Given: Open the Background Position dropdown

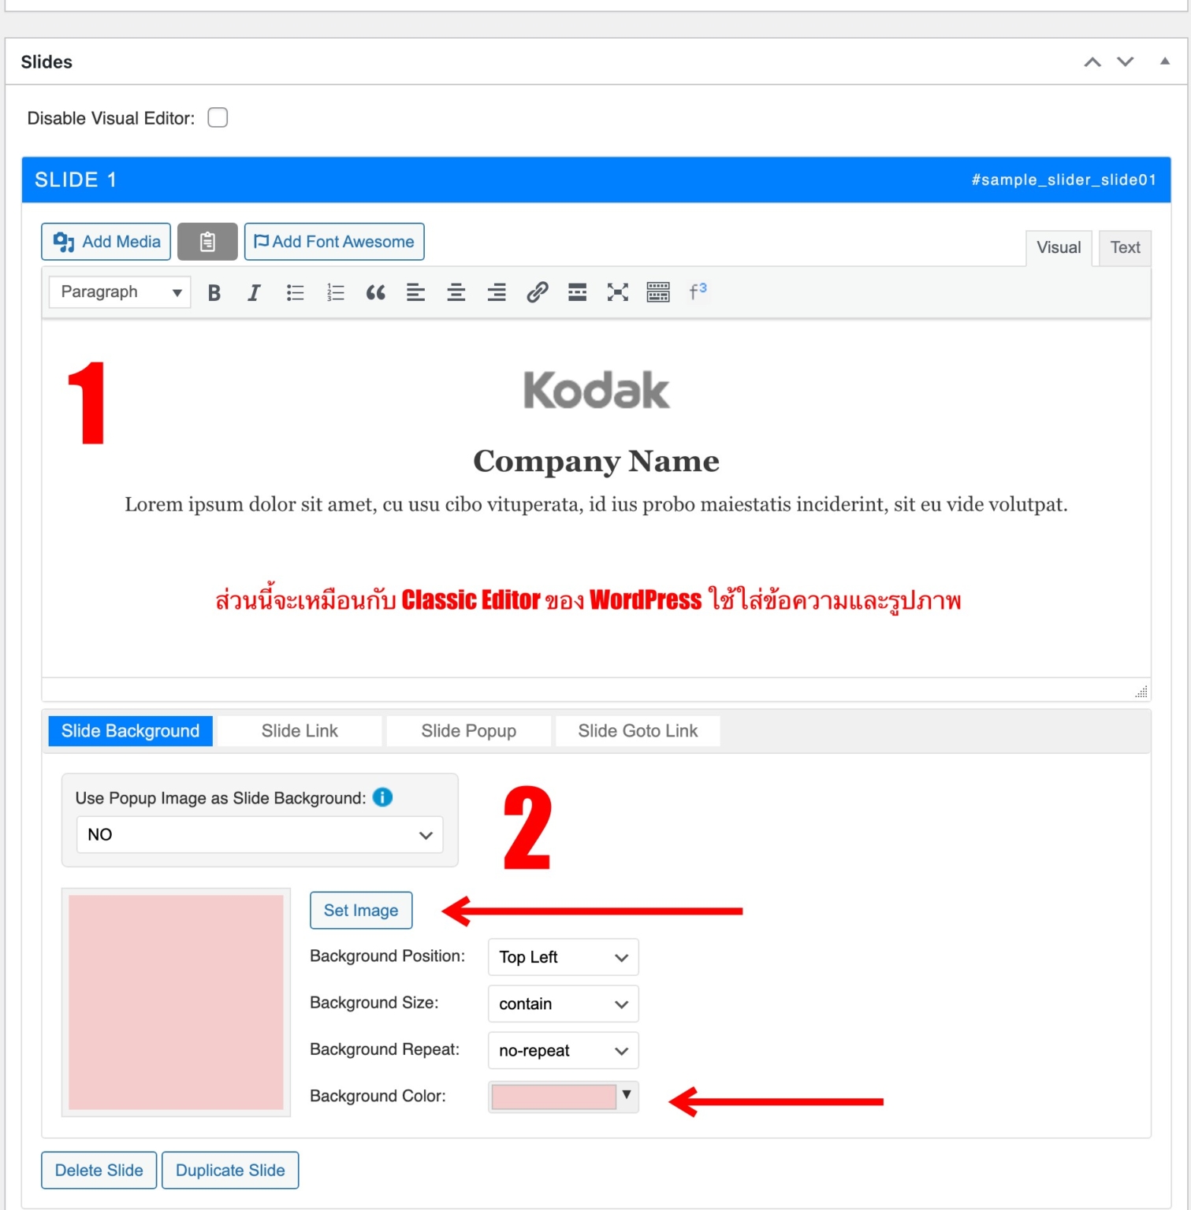Looking at the screenshot, I should click(x=564, y=957).
